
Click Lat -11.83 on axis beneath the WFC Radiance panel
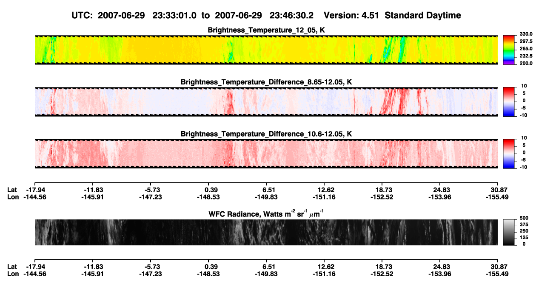[92, 266]
